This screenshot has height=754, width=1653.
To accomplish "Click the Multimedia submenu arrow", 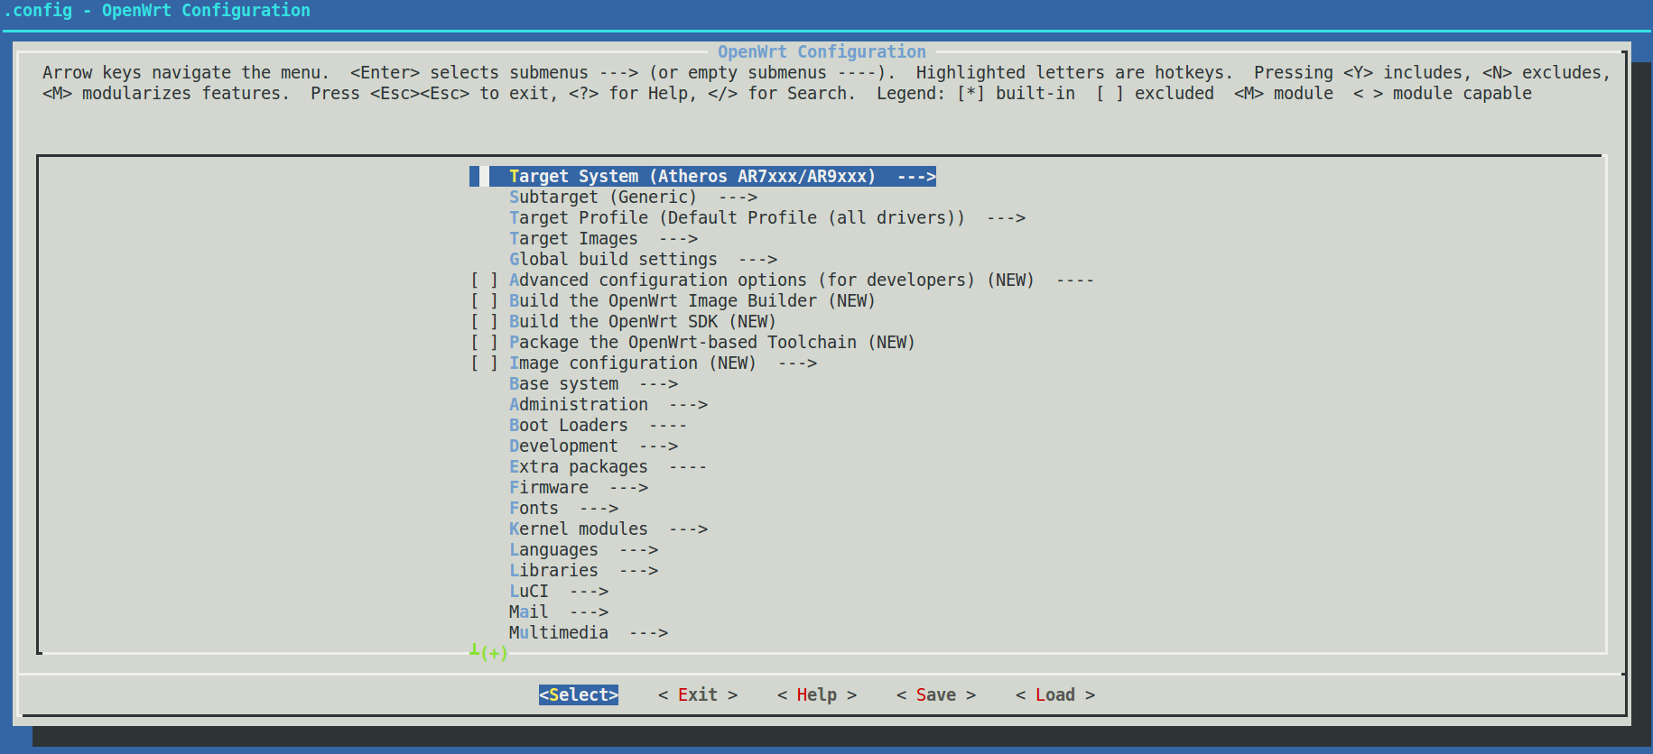I will coord(648,633).
